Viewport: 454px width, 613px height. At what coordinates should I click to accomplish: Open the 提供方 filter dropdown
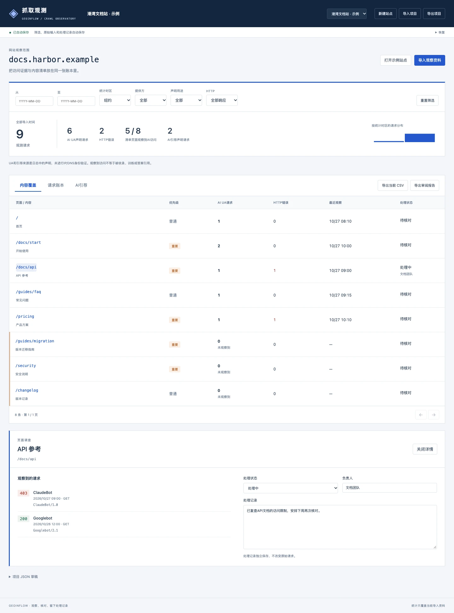click(x=151, y=100)
